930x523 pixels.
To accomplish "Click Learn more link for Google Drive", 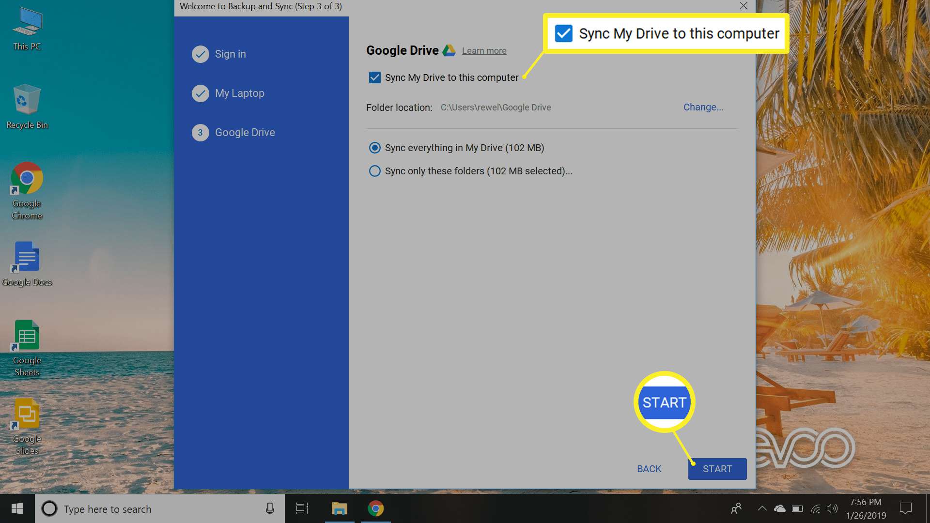I will click(x=483, y=50).
